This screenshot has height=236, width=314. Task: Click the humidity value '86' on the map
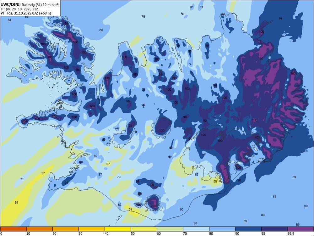101,30
